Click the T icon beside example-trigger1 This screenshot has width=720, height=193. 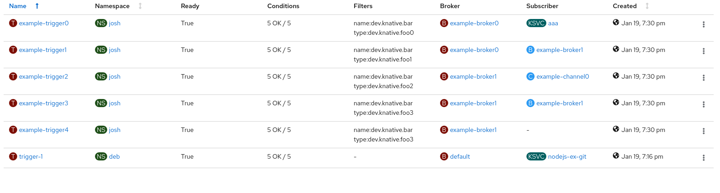pos(13,50)
